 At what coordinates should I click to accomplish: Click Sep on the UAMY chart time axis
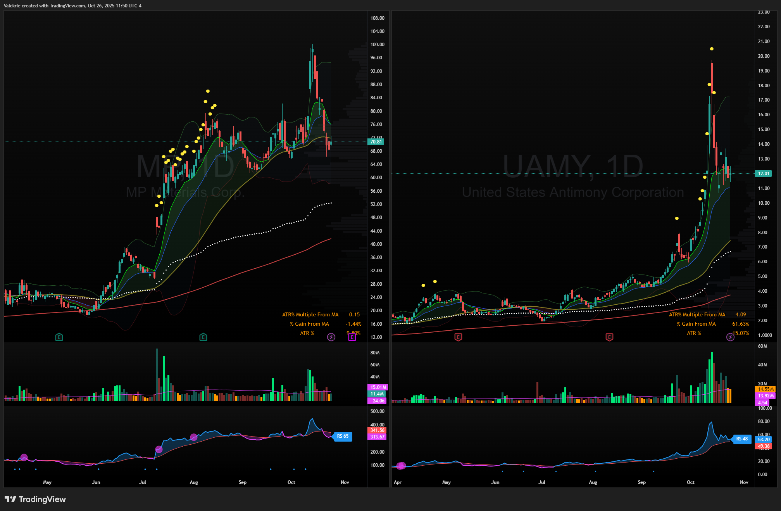pyautogui.click(x=641, y=482)
